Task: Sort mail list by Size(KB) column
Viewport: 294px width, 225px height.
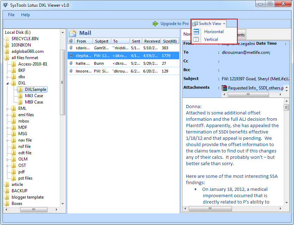Action: click(x=170, y=41)
